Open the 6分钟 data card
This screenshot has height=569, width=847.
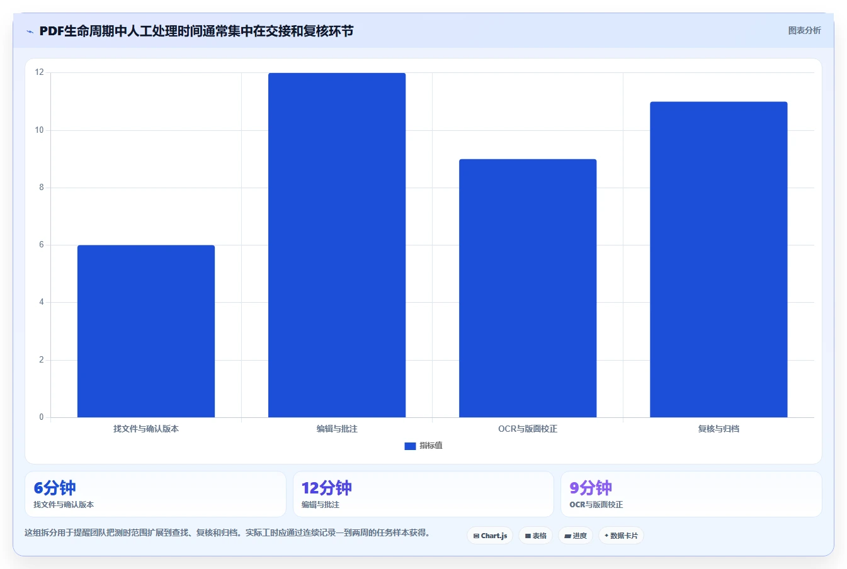tap(156, 494)
